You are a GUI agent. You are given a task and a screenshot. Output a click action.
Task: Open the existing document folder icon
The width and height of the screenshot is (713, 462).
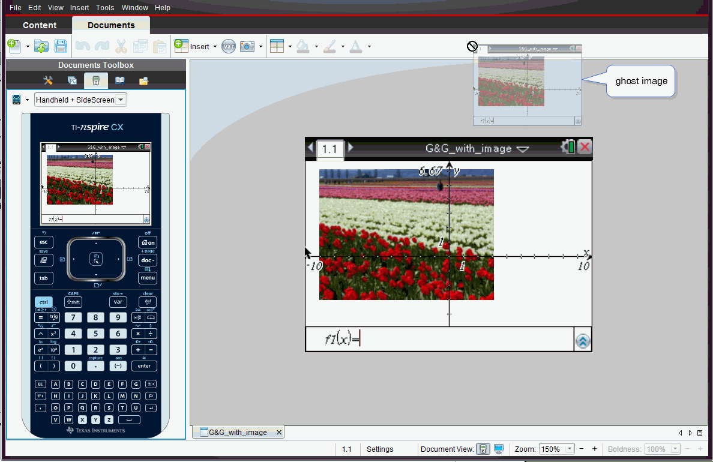pos(41,46)
